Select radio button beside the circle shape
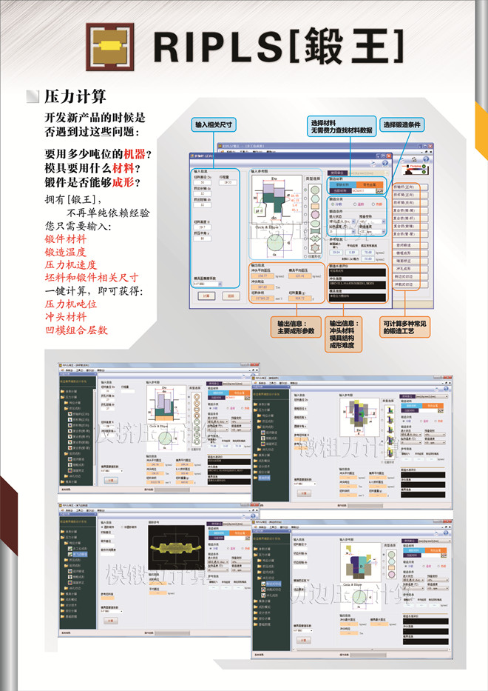This screenshot has height=691, width=488. point(305,190)
